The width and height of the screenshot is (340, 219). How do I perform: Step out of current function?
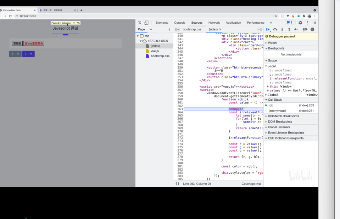pyautogui.click(x=289, y=29)
